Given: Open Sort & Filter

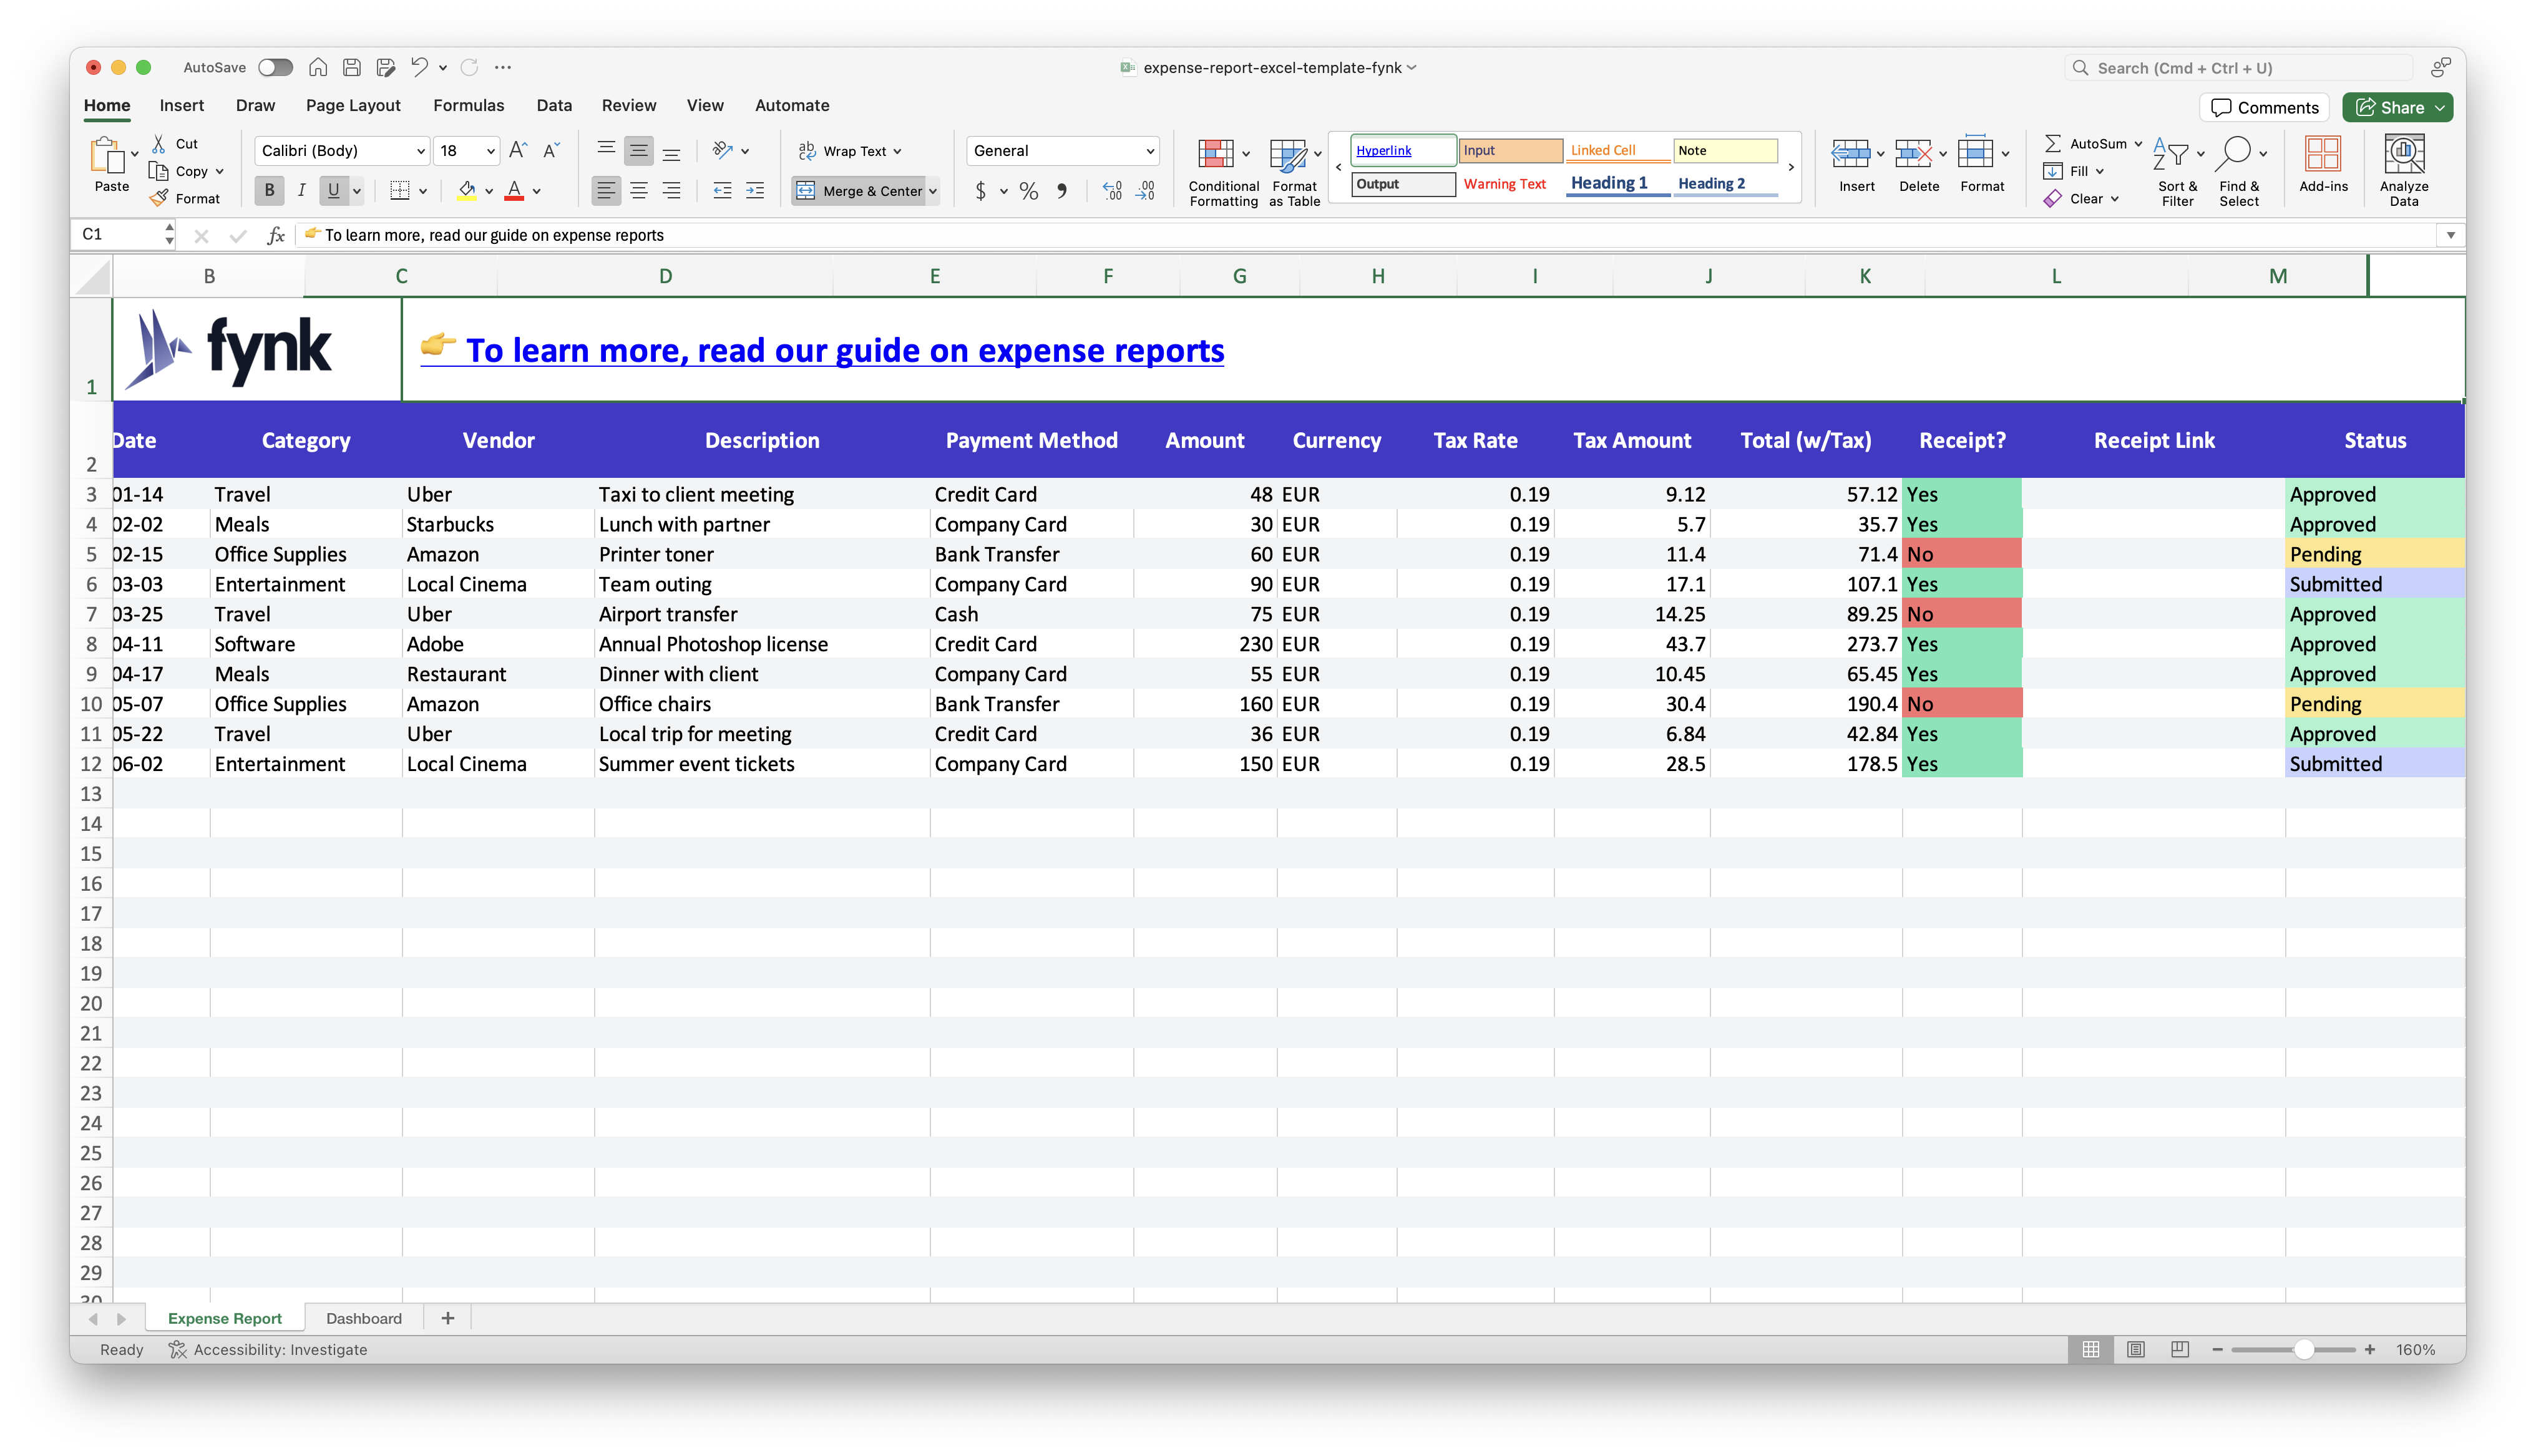Looking at the screenshot, I should [x=2177, y=172].
